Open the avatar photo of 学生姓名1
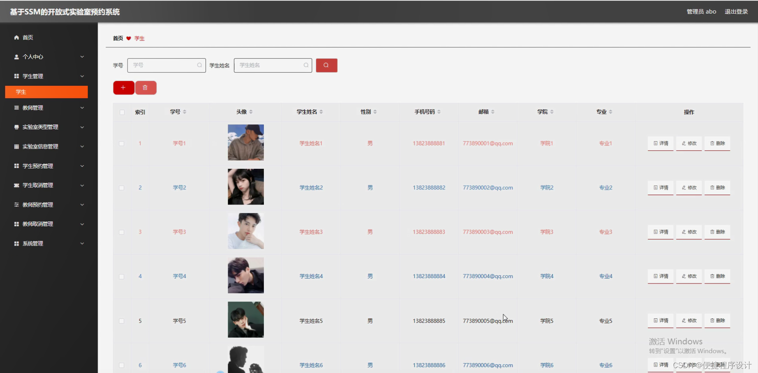 pos(246,143)
